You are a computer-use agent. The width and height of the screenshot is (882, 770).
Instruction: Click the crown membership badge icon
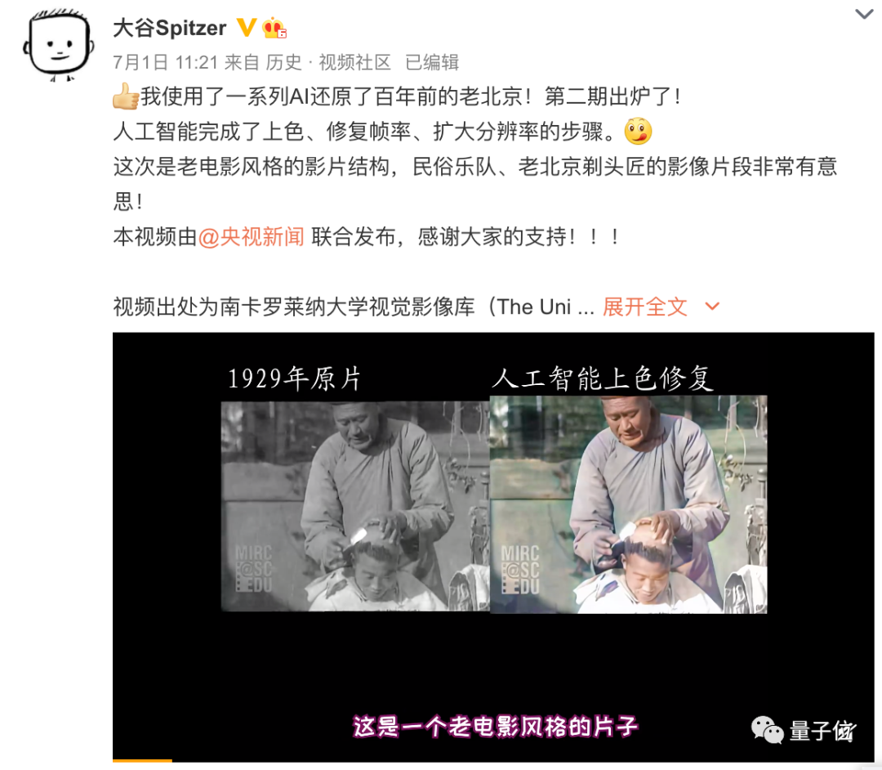[x=274, y=28]
